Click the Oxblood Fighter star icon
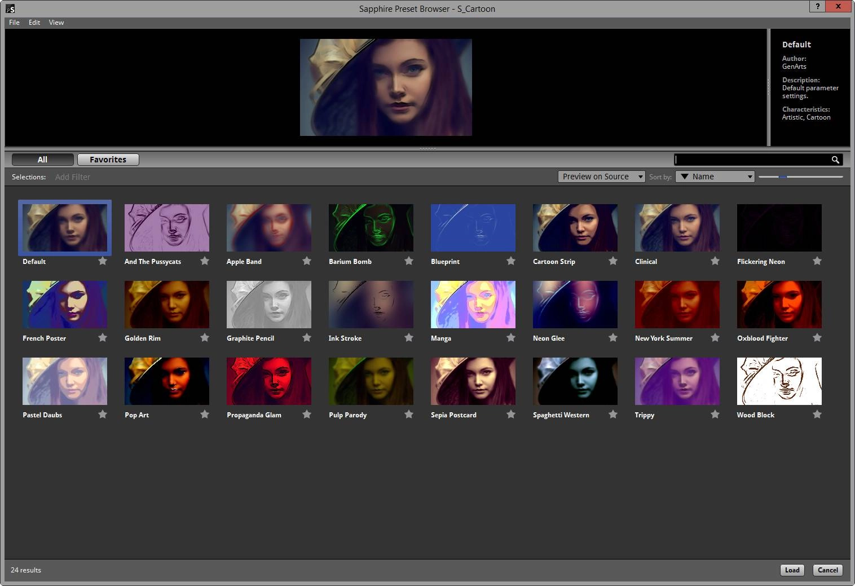Image resolution: width=855 pixels, height=586 pixels. coord(817,337)
